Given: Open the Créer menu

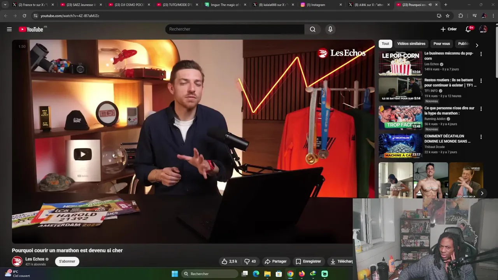Looking at the screenshot, I should point(449,29).
